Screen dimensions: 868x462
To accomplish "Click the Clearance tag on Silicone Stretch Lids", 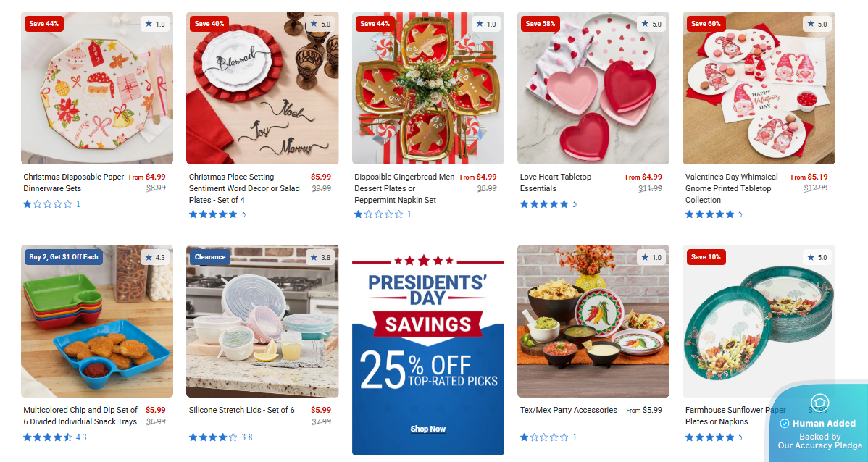I will tap(210, 257).
